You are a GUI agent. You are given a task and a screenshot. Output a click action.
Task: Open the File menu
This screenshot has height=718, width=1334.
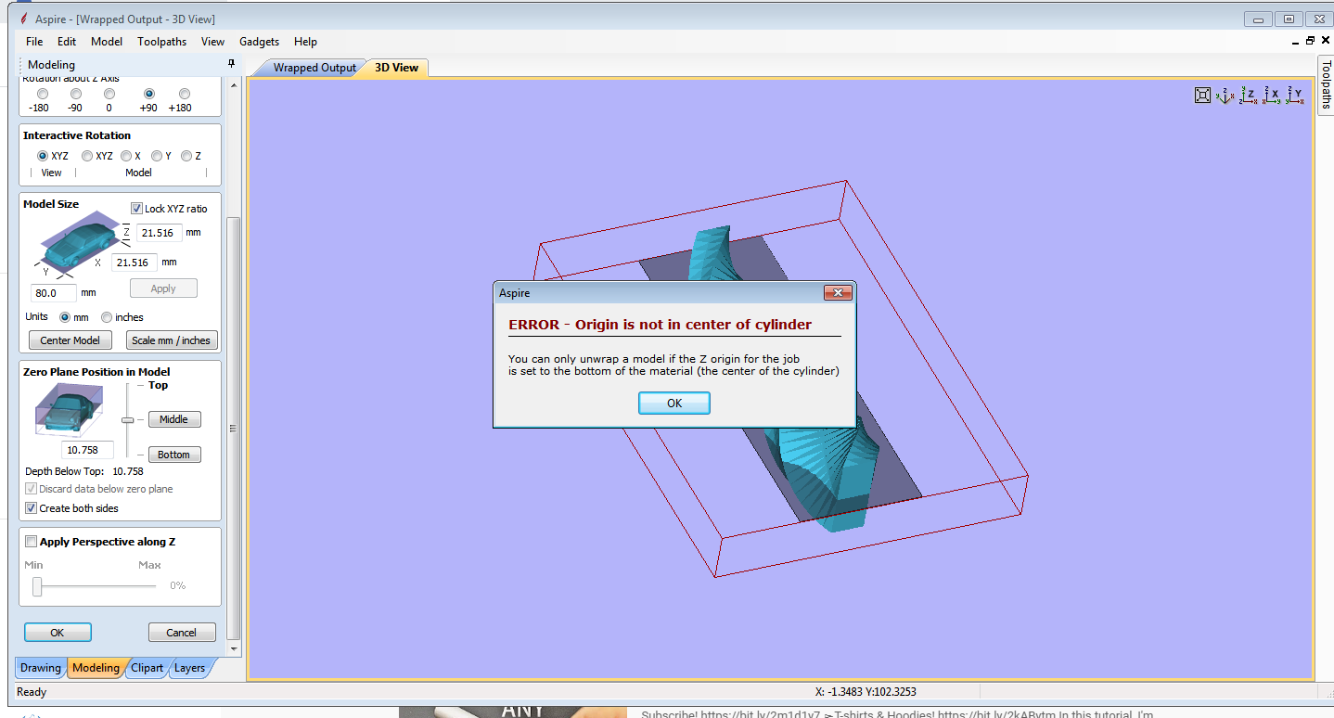tap(34, 42)
